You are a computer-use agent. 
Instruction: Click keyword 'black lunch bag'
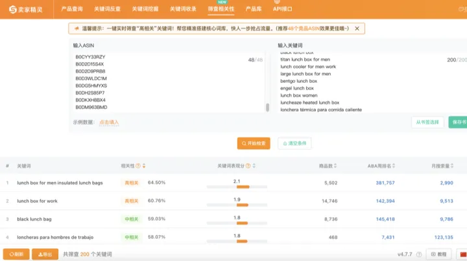click(34, 219)
